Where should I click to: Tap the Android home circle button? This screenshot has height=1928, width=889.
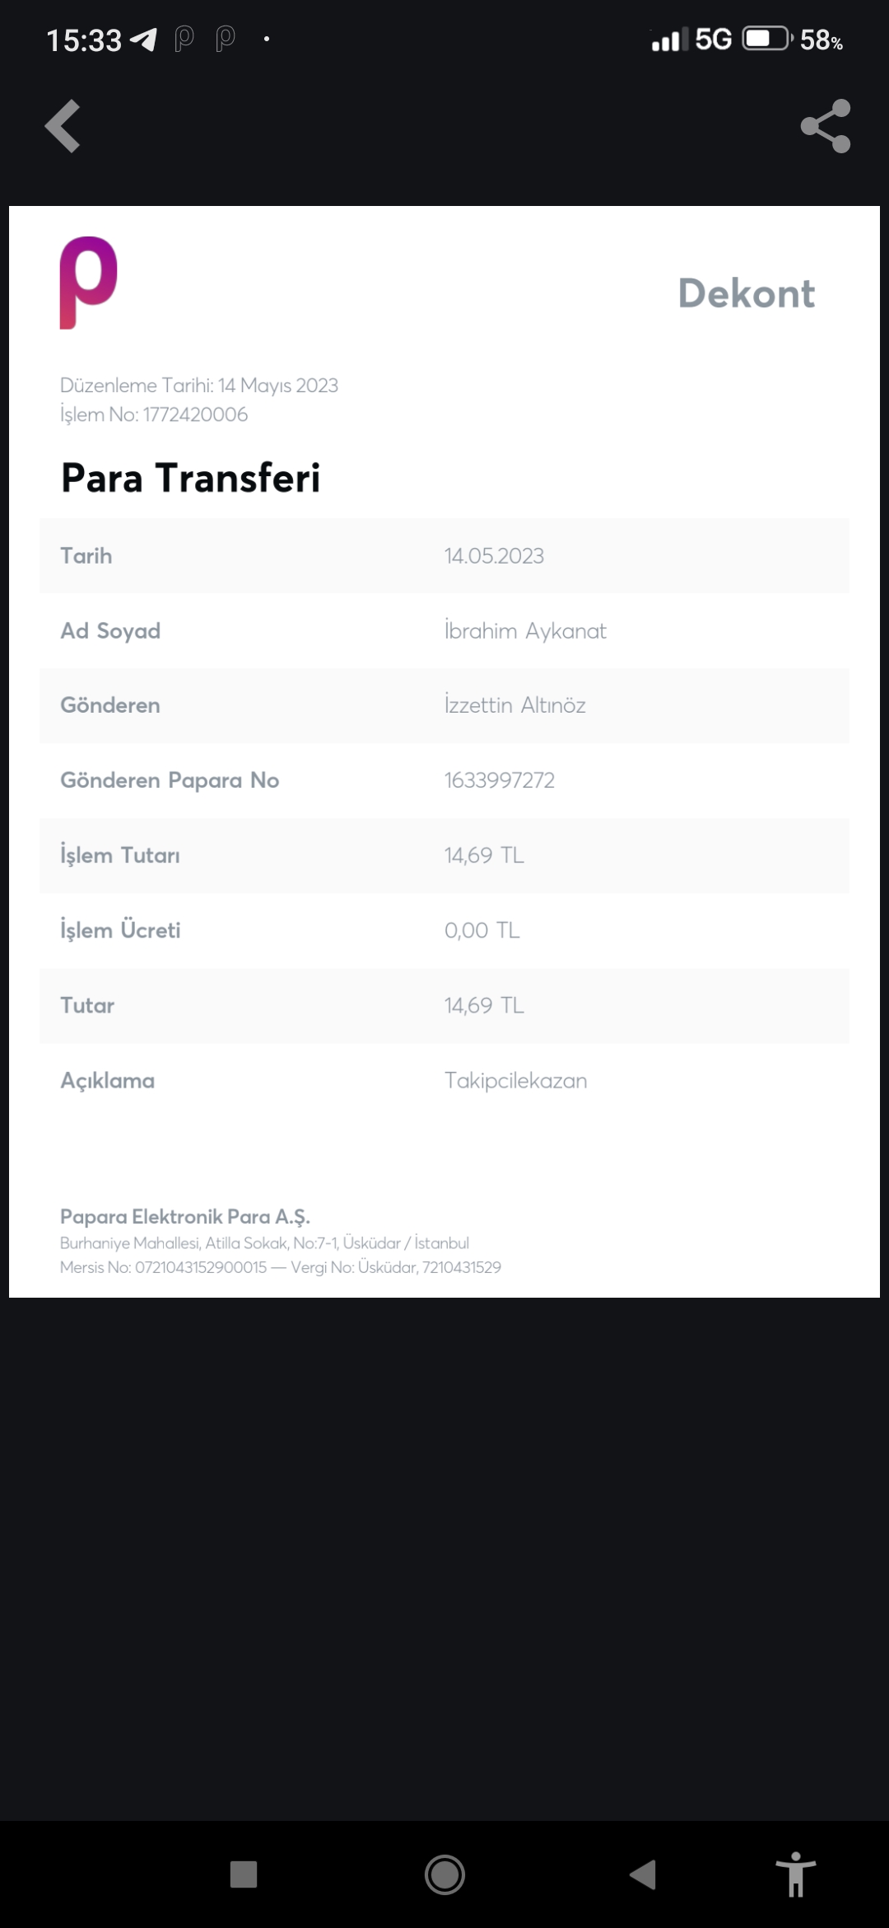pos(444,1874)
